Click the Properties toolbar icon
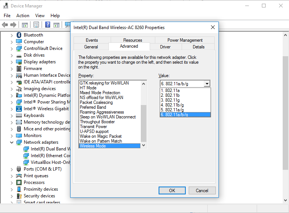 pos(36,25)
